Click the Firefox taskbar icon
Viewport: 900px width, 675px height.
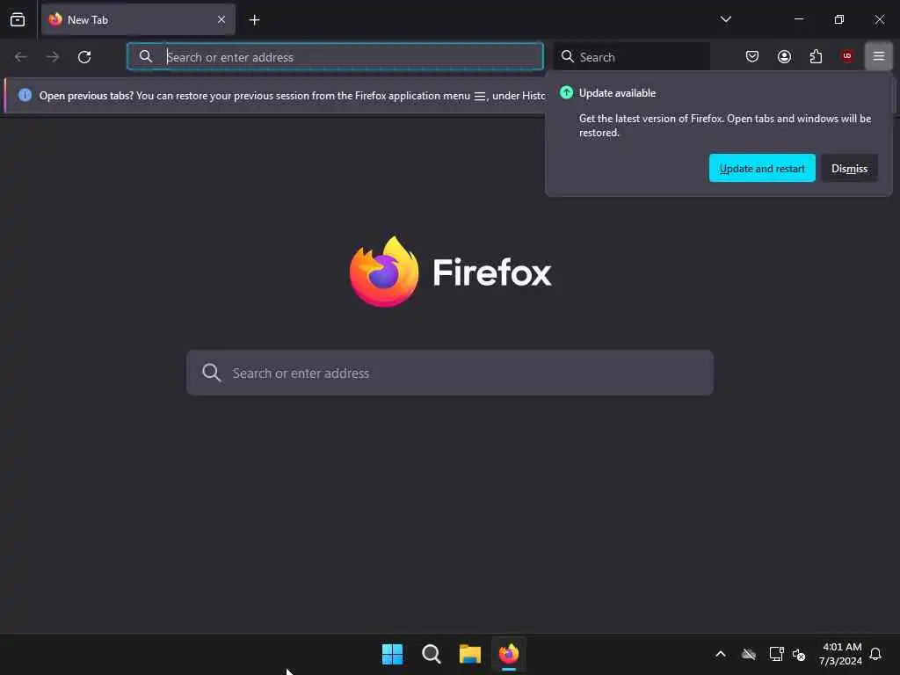tap(509, 654)
